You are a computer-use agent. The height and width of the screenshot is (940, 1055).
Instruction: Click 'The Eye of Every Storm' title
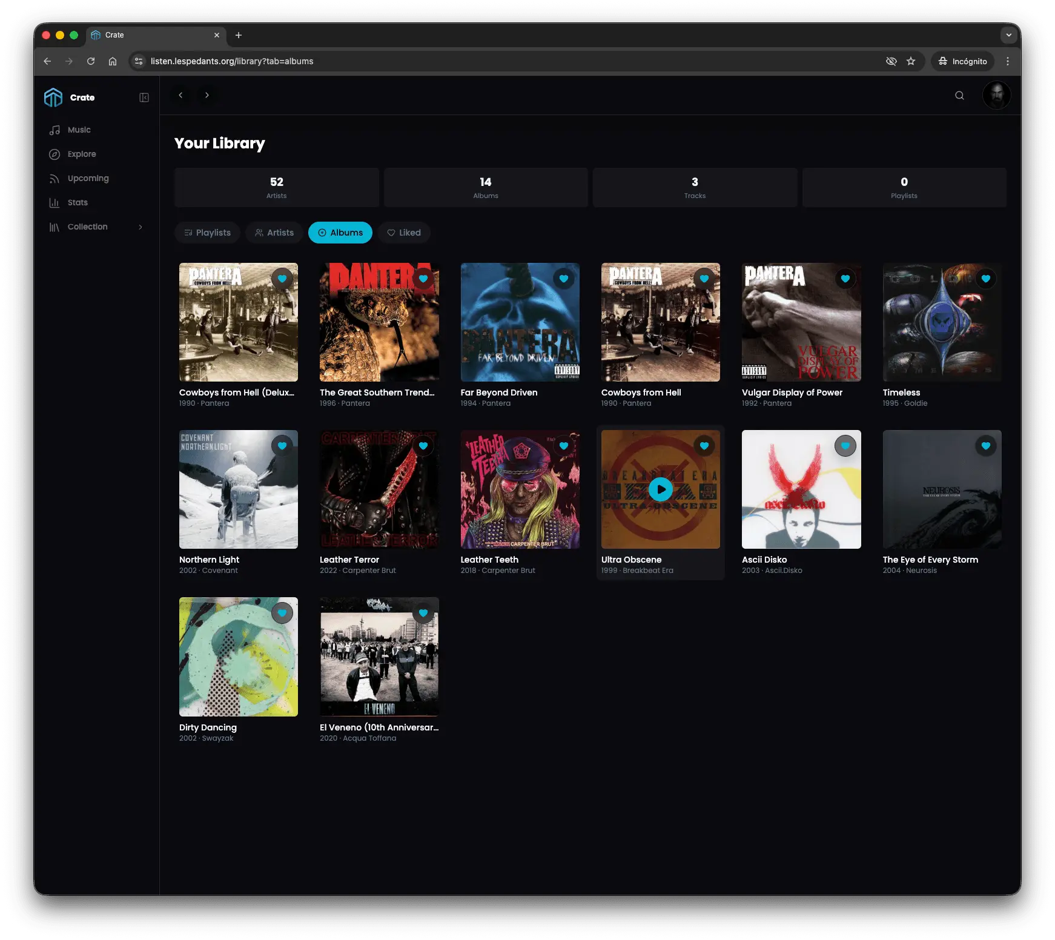(930, 560)
